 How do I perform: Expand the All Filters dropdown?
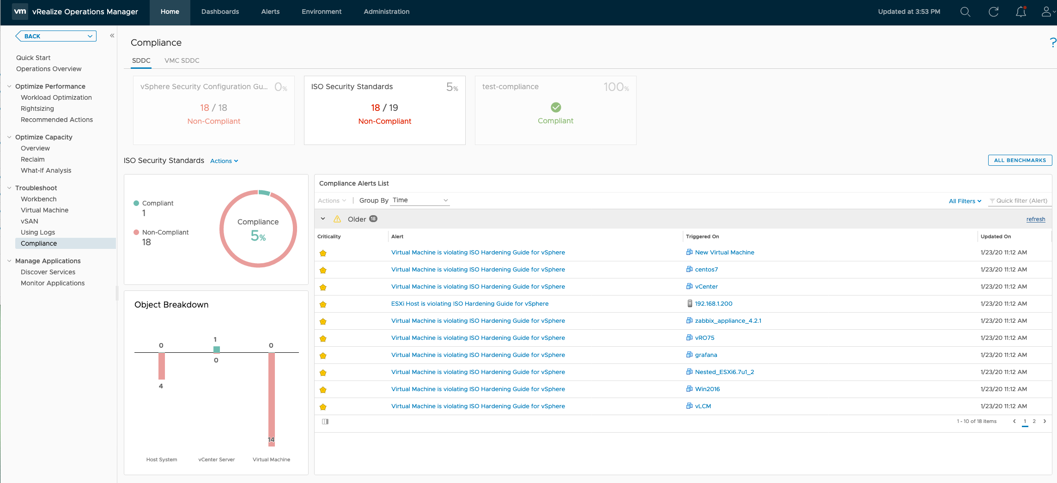(x=965, y=201)
